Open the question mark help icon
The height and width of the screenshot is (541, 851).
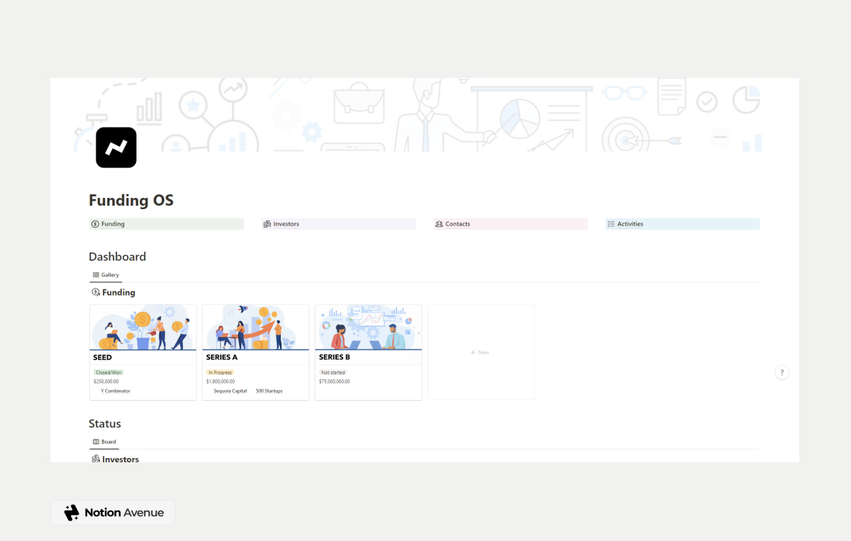pos(782,372)
